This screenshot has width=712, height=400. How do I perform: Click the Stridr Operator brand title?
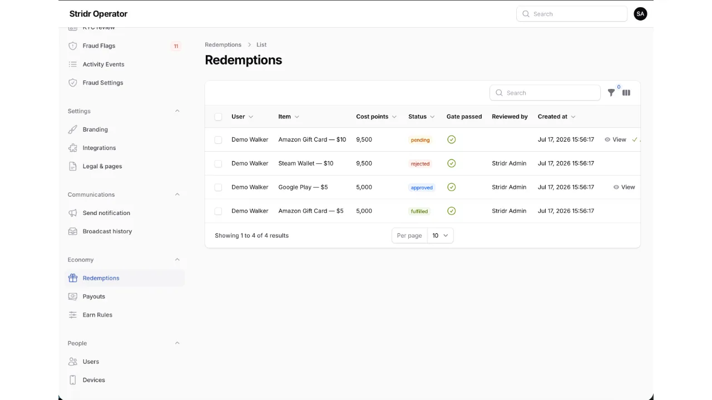click(98, 14)
